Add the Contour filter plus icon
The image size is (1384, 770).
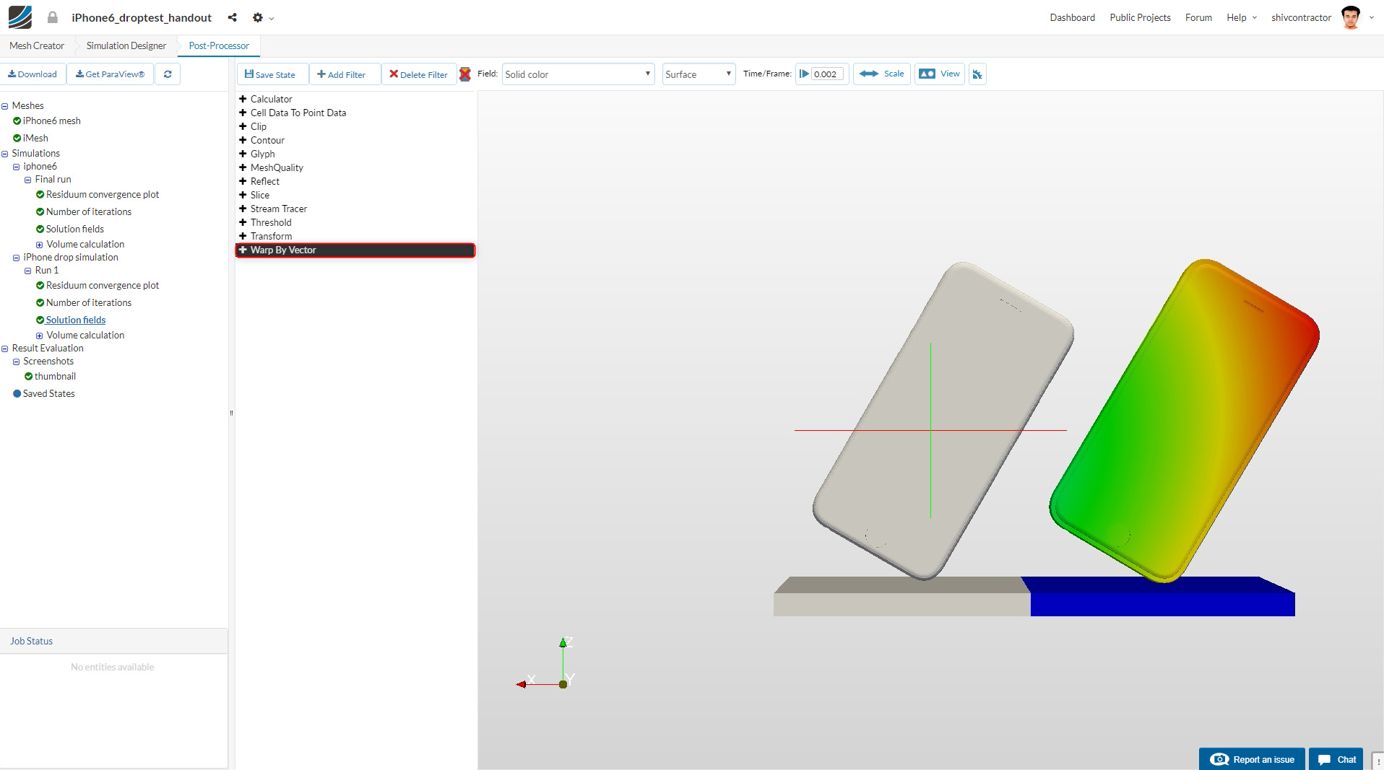click(243, 140)
